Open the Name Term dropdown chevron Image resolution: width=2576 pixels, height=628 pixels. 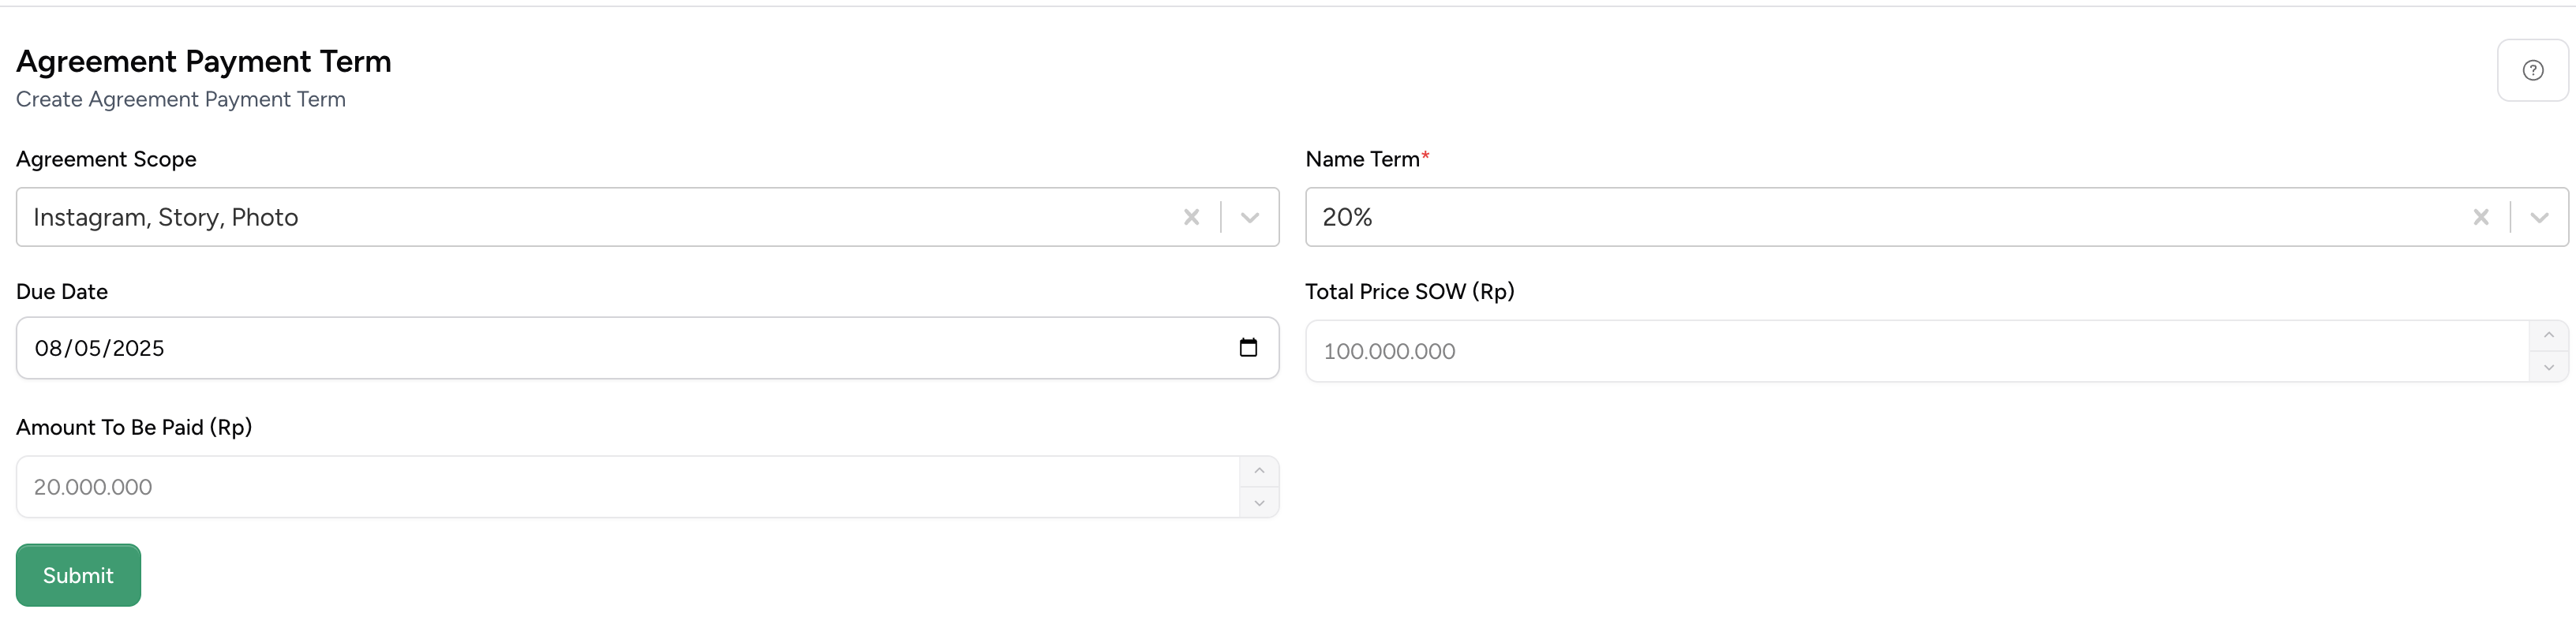pos(2539,217)
